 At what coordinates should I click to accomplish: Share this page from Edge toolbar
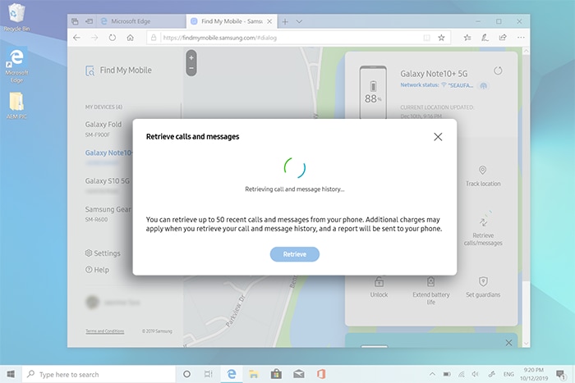coord(503,38)
